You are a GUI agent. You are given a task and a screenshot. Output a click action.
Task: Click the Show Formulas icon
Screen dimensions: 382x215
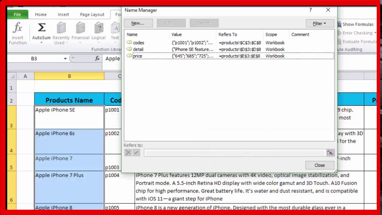(339, 24)
